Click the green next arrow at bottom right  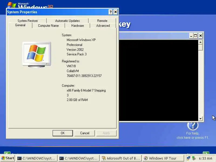206,153
